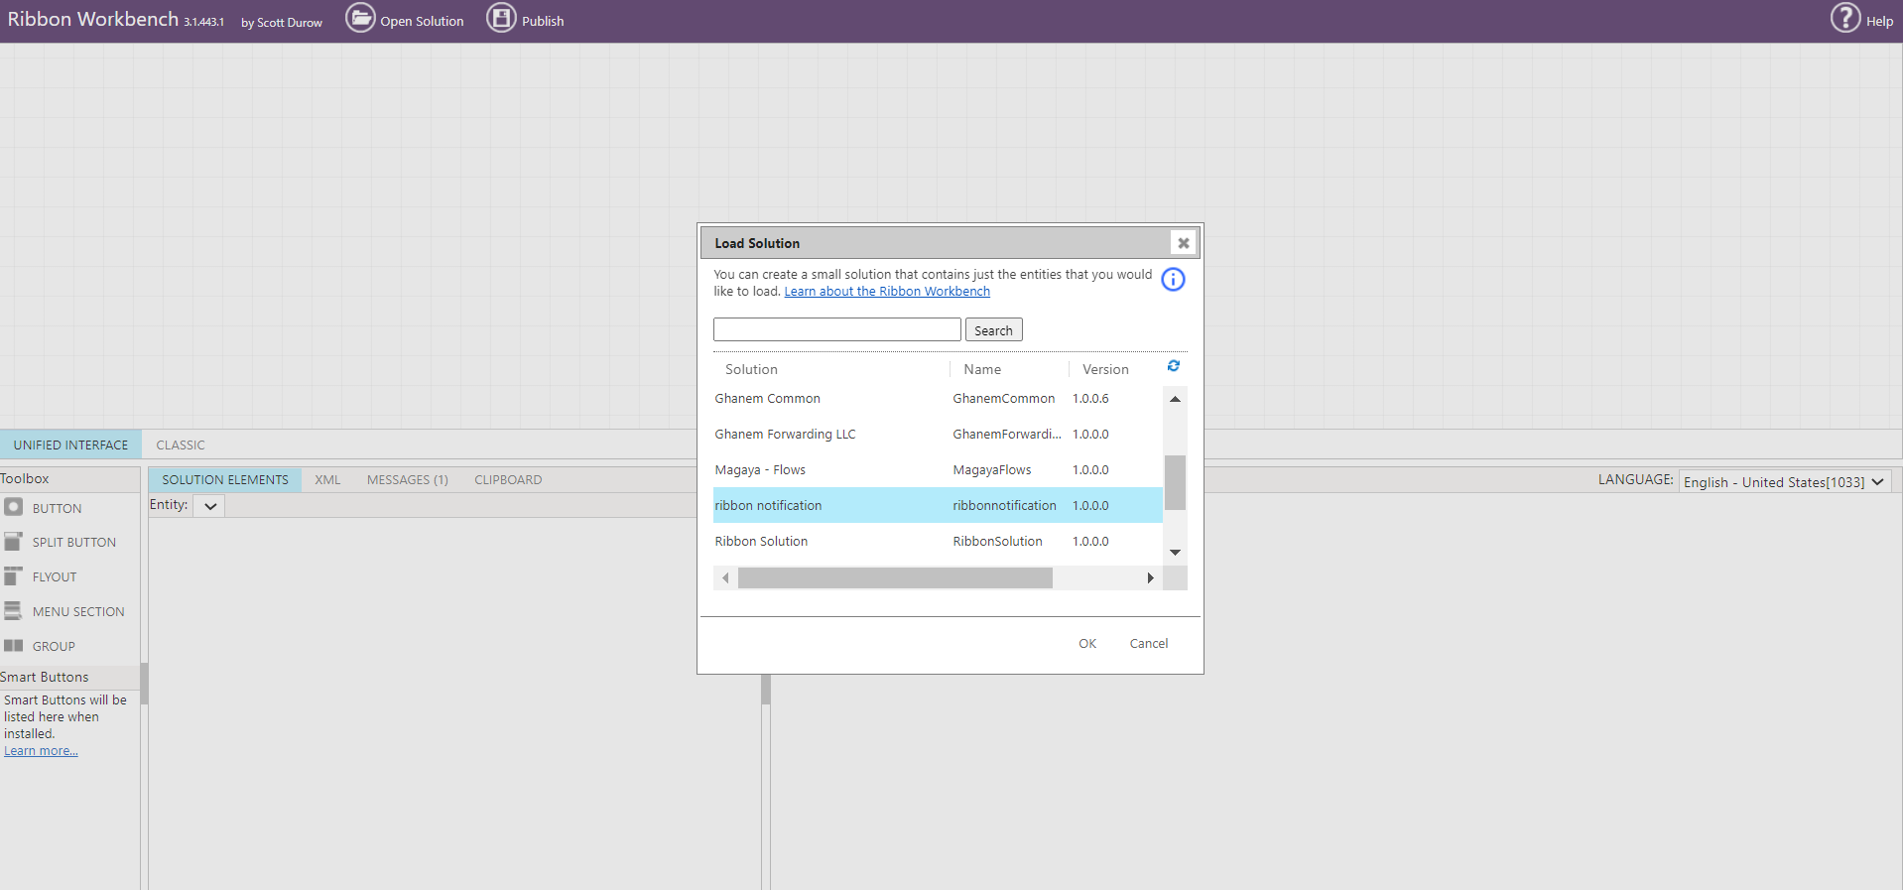1903x890 pixels.
Task: Open the Messages (1) tab
Action: pos(407,480)
